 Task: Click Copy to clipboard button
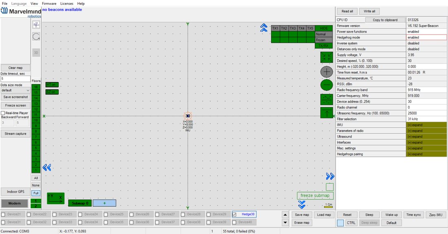click(x=385, y=20)
